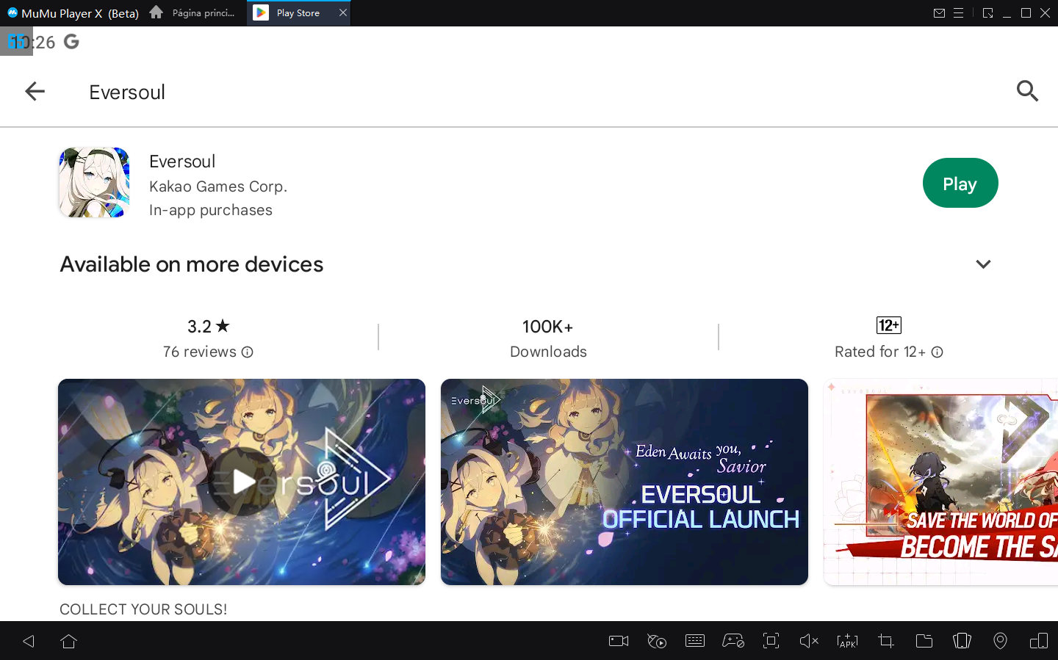
Task: Open the multi-instance window icon
Action: point(1039,641)
